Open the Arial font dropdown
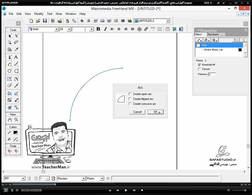 [x=56, y=29]
